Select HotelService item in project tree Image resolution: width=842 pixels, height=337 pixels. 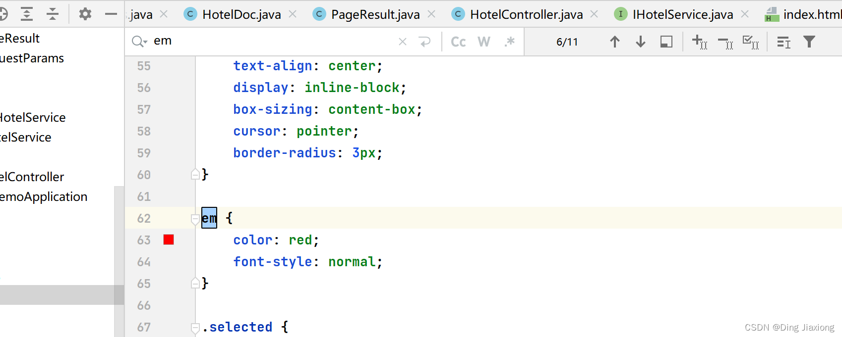coord(33,117)
